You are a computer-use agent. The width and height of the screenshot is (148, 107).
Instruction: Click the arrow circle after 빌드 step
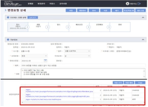coord(68,27)
